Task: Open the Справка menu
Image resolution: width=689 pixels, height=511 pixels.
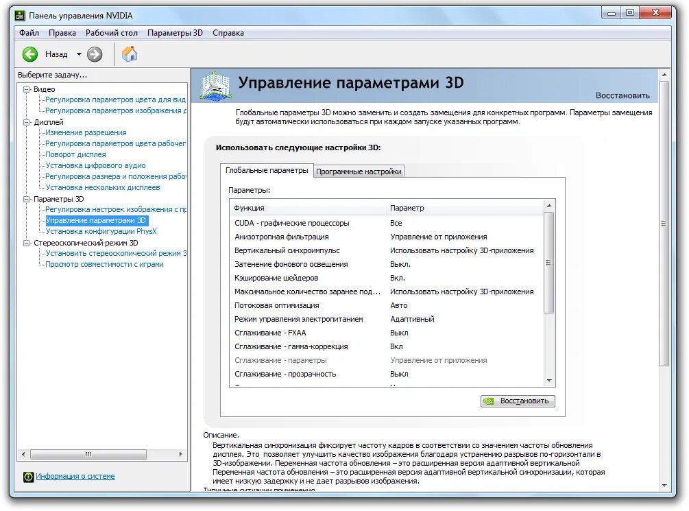Action: point(228,33)
